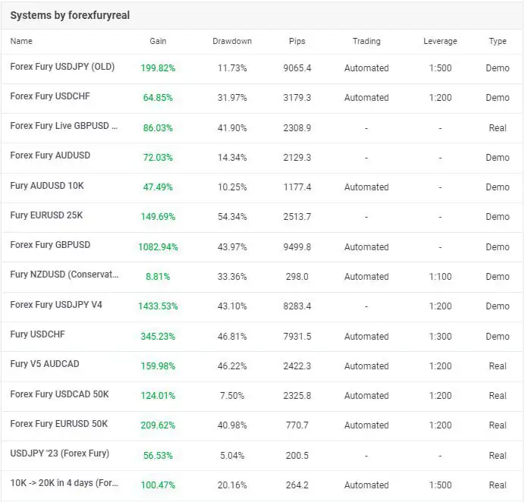525x502 pixels.
Task: Open the Forex Fury EURUSD 50K system
Action: pos(59,424)
